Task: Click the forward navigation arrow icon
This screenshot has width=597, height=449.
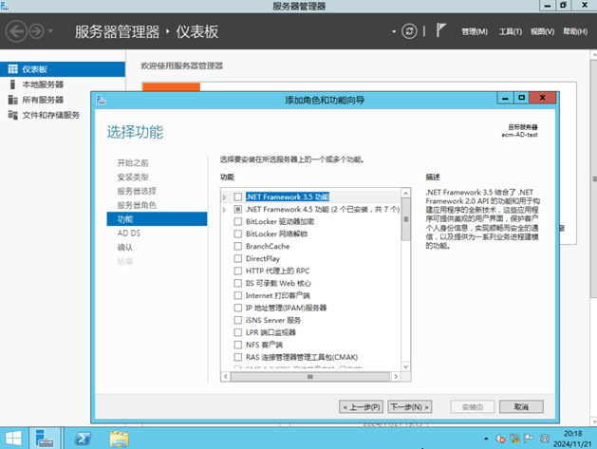Action: [x=37, y=31]
